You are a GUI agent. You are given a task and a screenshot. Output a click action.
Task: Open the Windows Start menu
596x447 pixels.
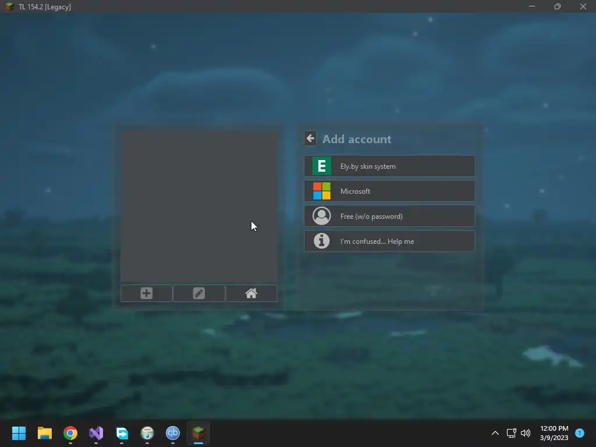(19, 433)
